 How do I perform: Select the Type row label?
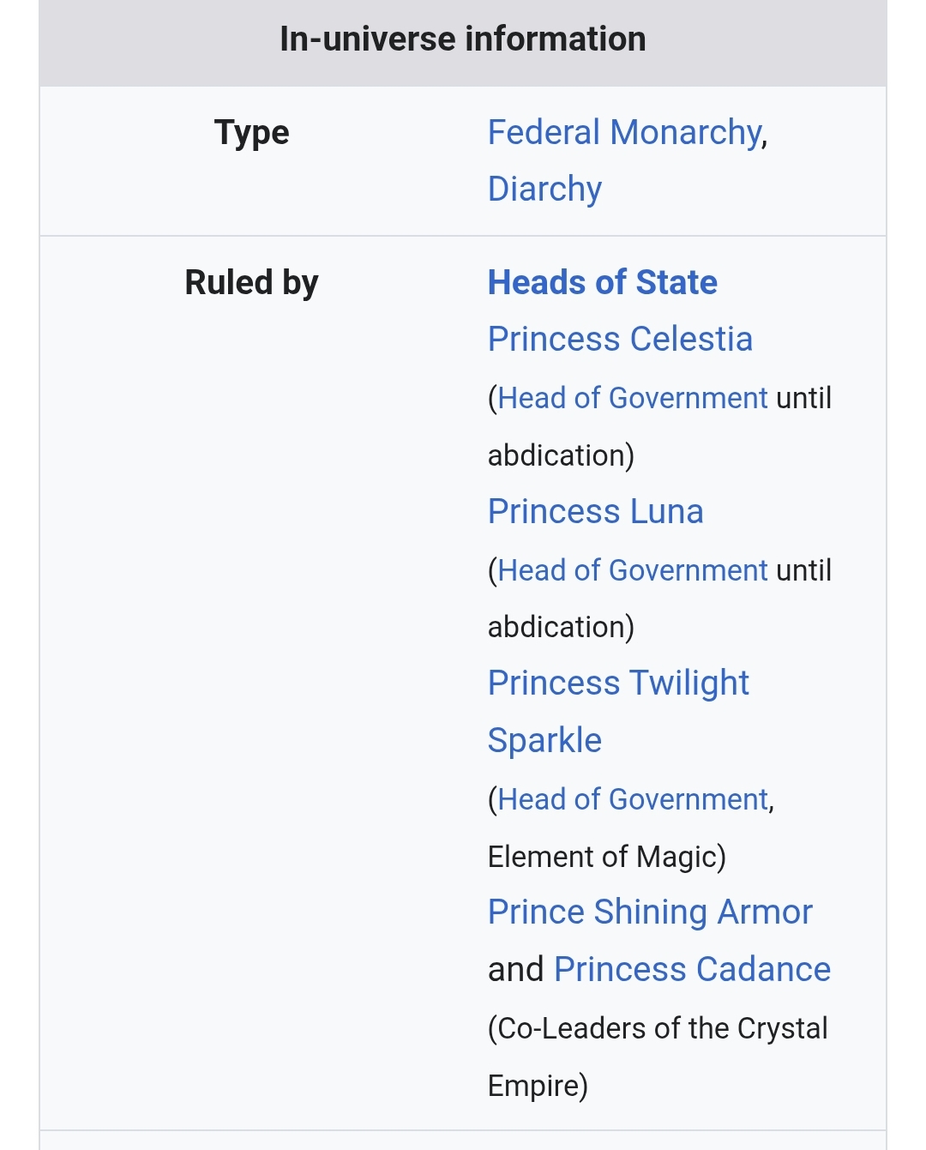(252, 133)
